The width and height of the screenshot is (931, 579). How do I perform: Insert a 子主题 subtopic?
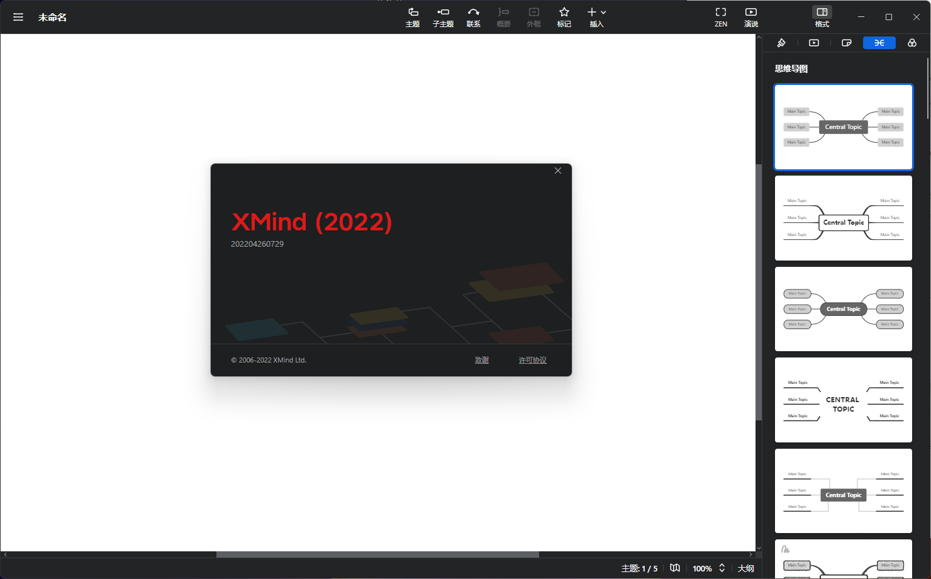(x=443, y=17)
